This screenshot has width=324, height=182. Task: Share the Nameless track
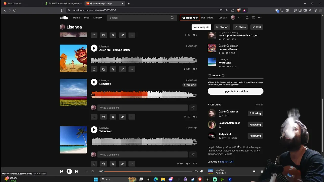[x=94, y=117]
